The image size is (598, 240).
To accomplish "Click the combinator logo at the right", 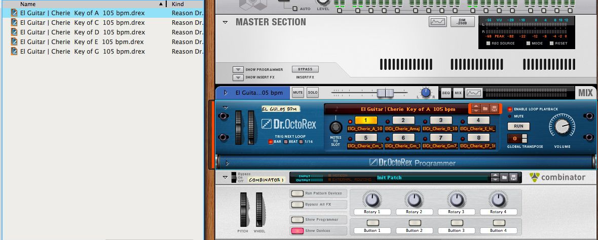I will pyautogui.click(x=557, y=177).
